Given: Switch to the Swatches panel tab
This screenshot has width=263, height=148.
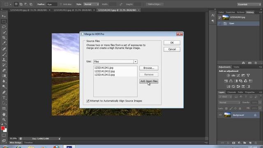Looking at the screenshot, I should tap(230, 12).
